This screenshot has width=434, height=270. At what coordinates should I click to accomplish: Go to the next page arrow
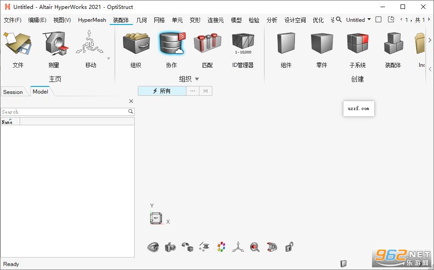click(x=429, y=19)
